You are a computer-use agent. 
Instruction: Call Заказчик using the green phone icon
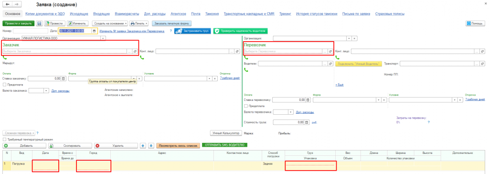5,57
